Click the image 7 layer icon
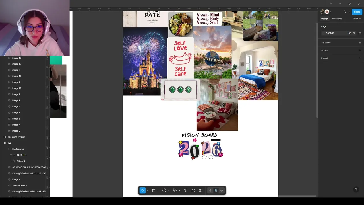The height and width of the screenshot is (205, 364). pyautogui.click(x=9, y=82)
